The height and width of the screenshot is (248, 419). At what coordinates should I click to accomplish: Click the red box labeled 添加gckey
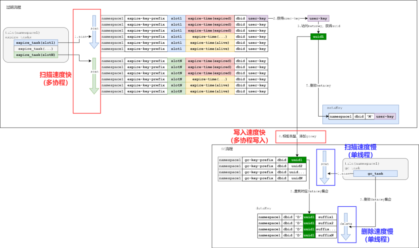(301, 136)
